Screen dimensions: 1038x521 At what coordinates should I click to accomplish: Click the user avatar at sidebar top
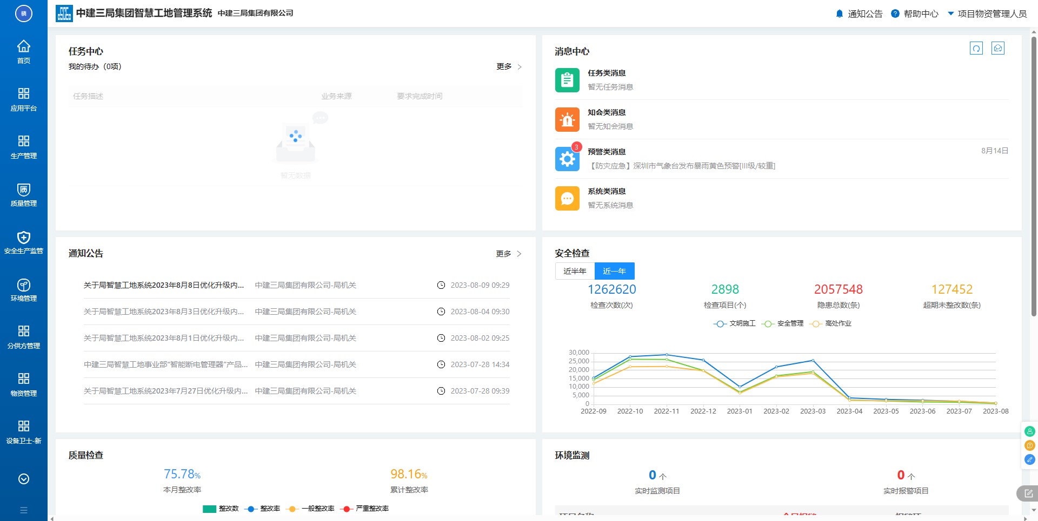[x=24, y=13]
